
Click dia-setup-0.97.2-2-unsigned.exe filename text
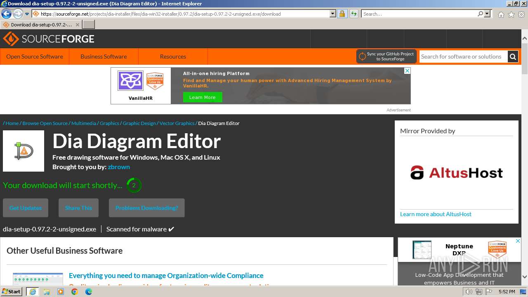49,229
